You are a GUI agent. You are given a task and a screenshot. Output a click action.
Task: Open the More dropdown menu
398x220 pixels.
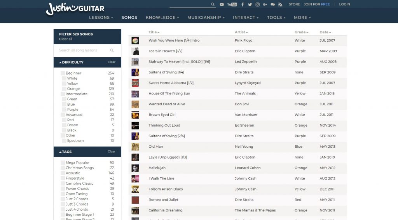point(302,17)
